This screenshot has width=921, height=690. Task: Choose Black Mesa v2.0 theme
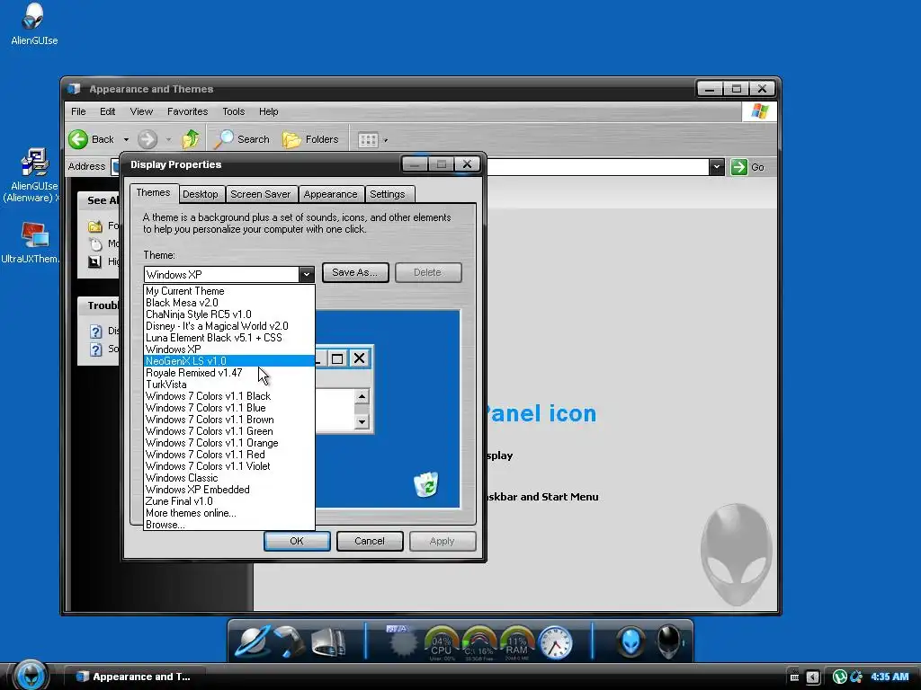click(x=229, y=303)
